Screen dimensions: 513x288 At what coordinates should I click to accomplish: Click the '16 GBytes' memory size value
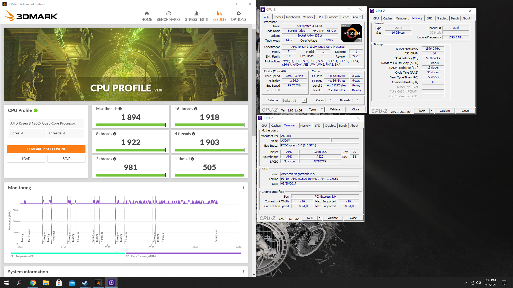point(398,33)
